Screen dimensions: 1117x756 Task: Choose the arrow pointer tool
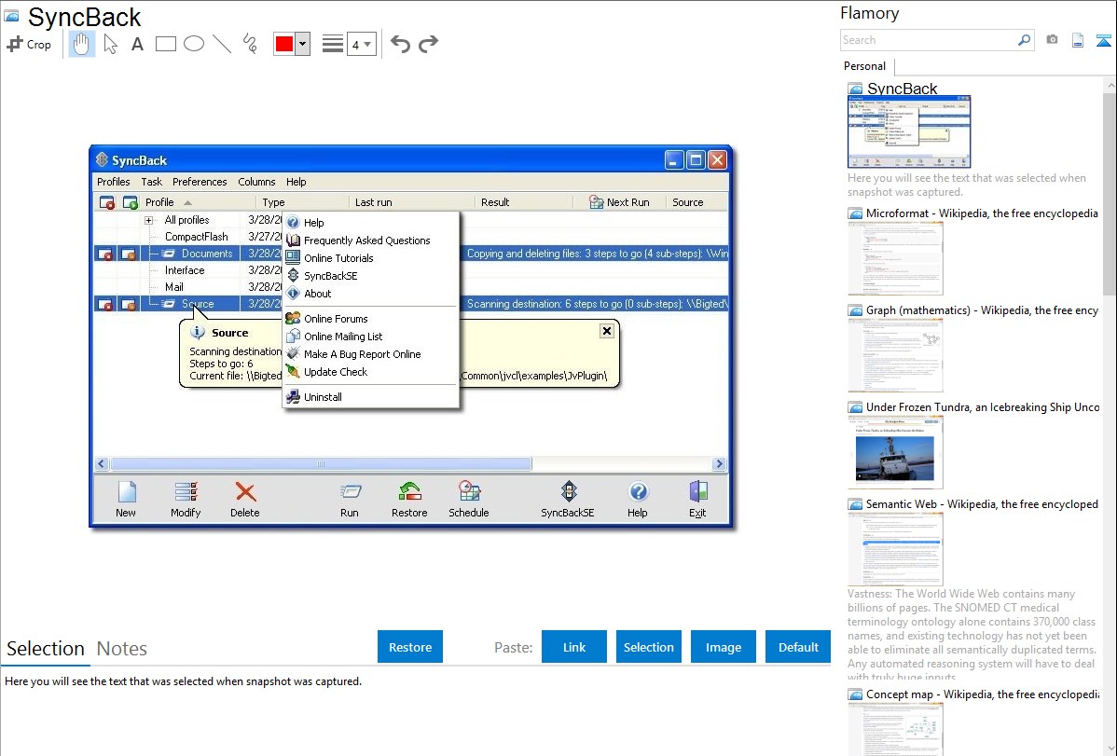tap(110, 44)
